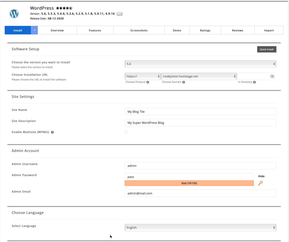Click the Admin Password field

click(x=189, y=177)
